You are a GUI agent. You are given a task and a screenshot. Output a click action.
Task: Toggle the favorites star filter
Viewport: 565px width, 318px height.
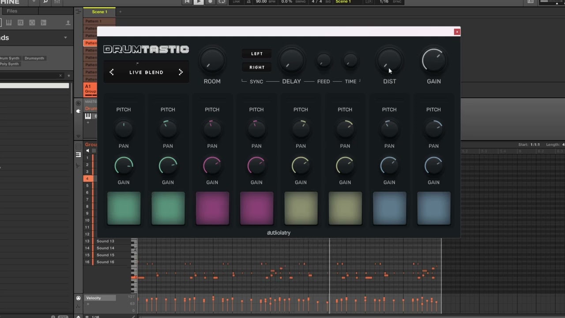pos(68,76)
